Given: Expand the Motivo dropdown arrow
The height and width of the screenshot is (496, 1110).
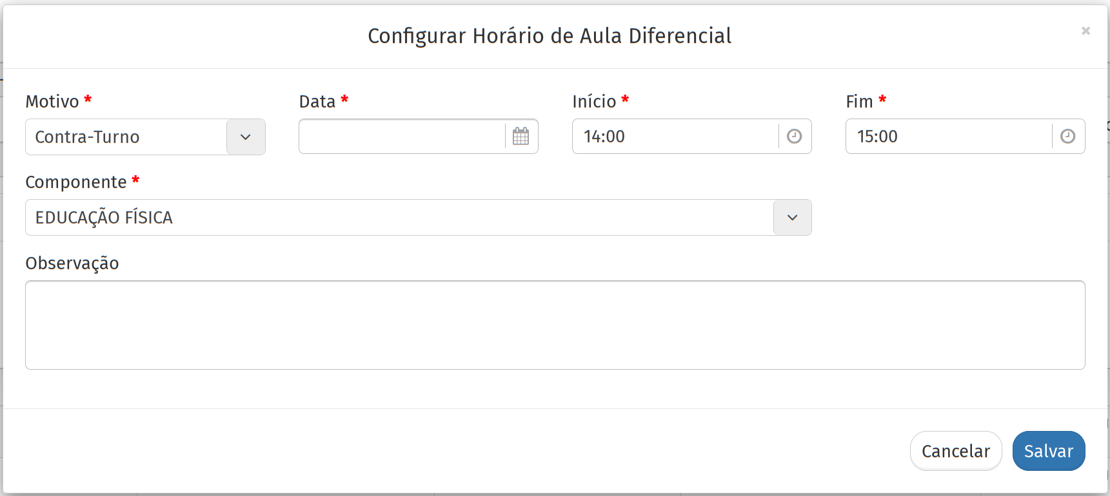Looking at the screenshot, I should [x=246, y=137].
